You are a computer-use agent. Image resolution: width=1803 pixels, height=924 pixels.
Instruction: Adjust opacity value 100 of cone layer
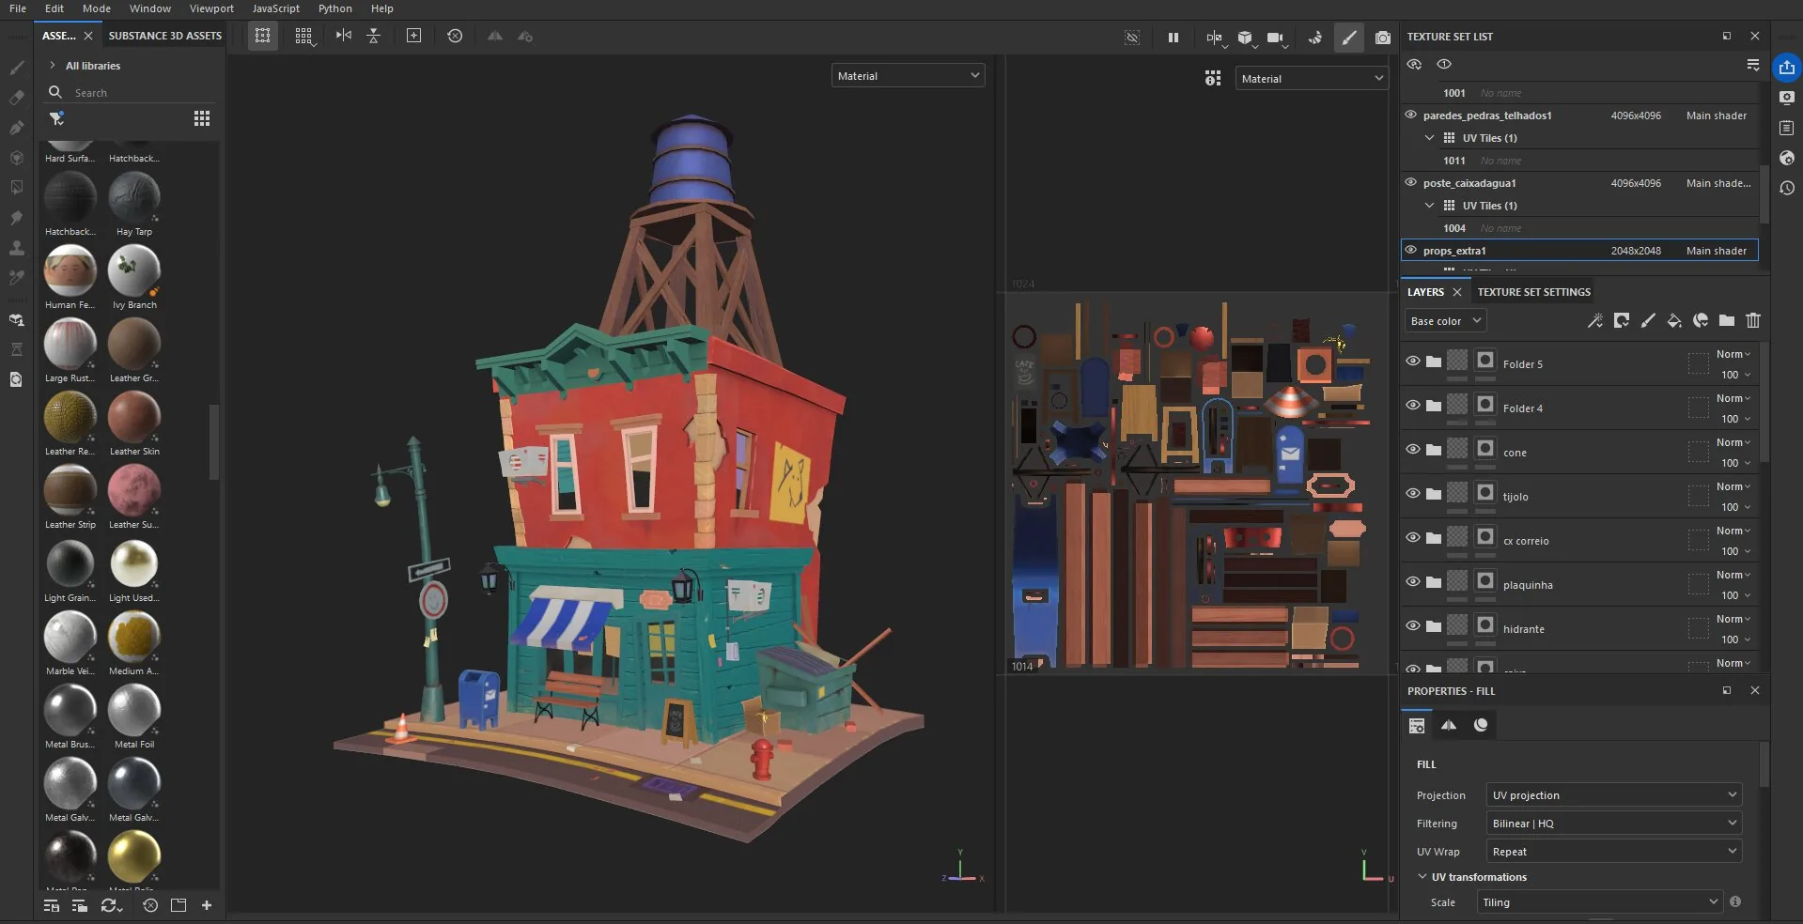tap(1734, 463)
